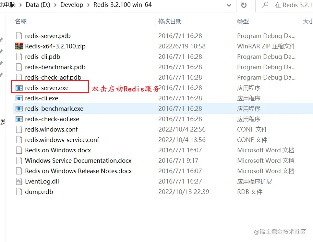The image size is (313, 242).
Task: Click the redis-check-aof.exe application icon
Action: click(19, 119)
